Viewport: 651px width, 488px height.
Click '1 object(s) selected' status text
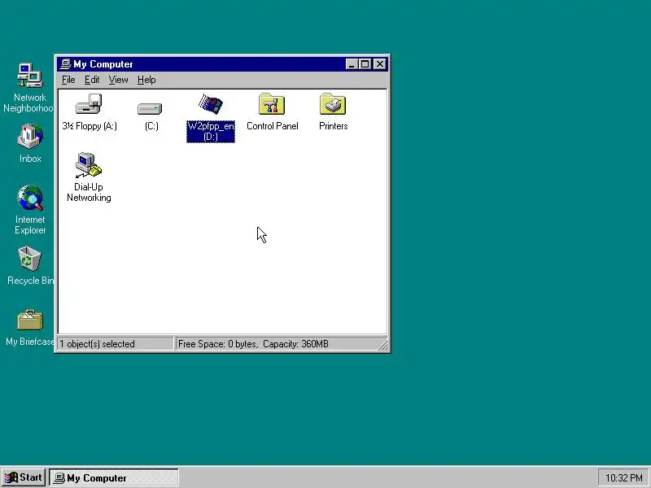(97, 344)
